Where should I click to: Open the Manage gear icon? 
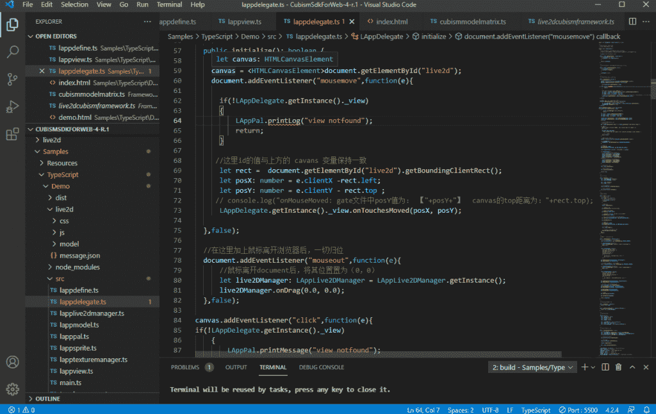tap(13, 389)
